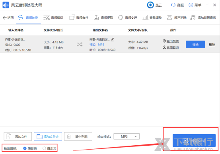This screenshot has width=220, height=154.
Task: Switch to the 音量调整 tab
Action: 152,18
